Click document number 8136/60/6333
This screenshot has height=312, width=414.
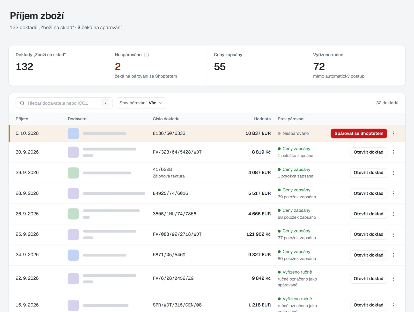click(x=169, y=134)
